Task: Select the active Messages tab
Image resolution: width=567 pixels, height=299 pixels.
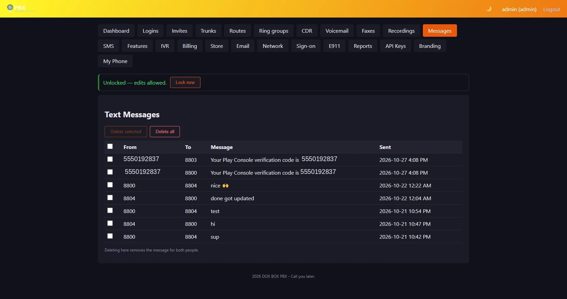Action: tap(440, 31)
